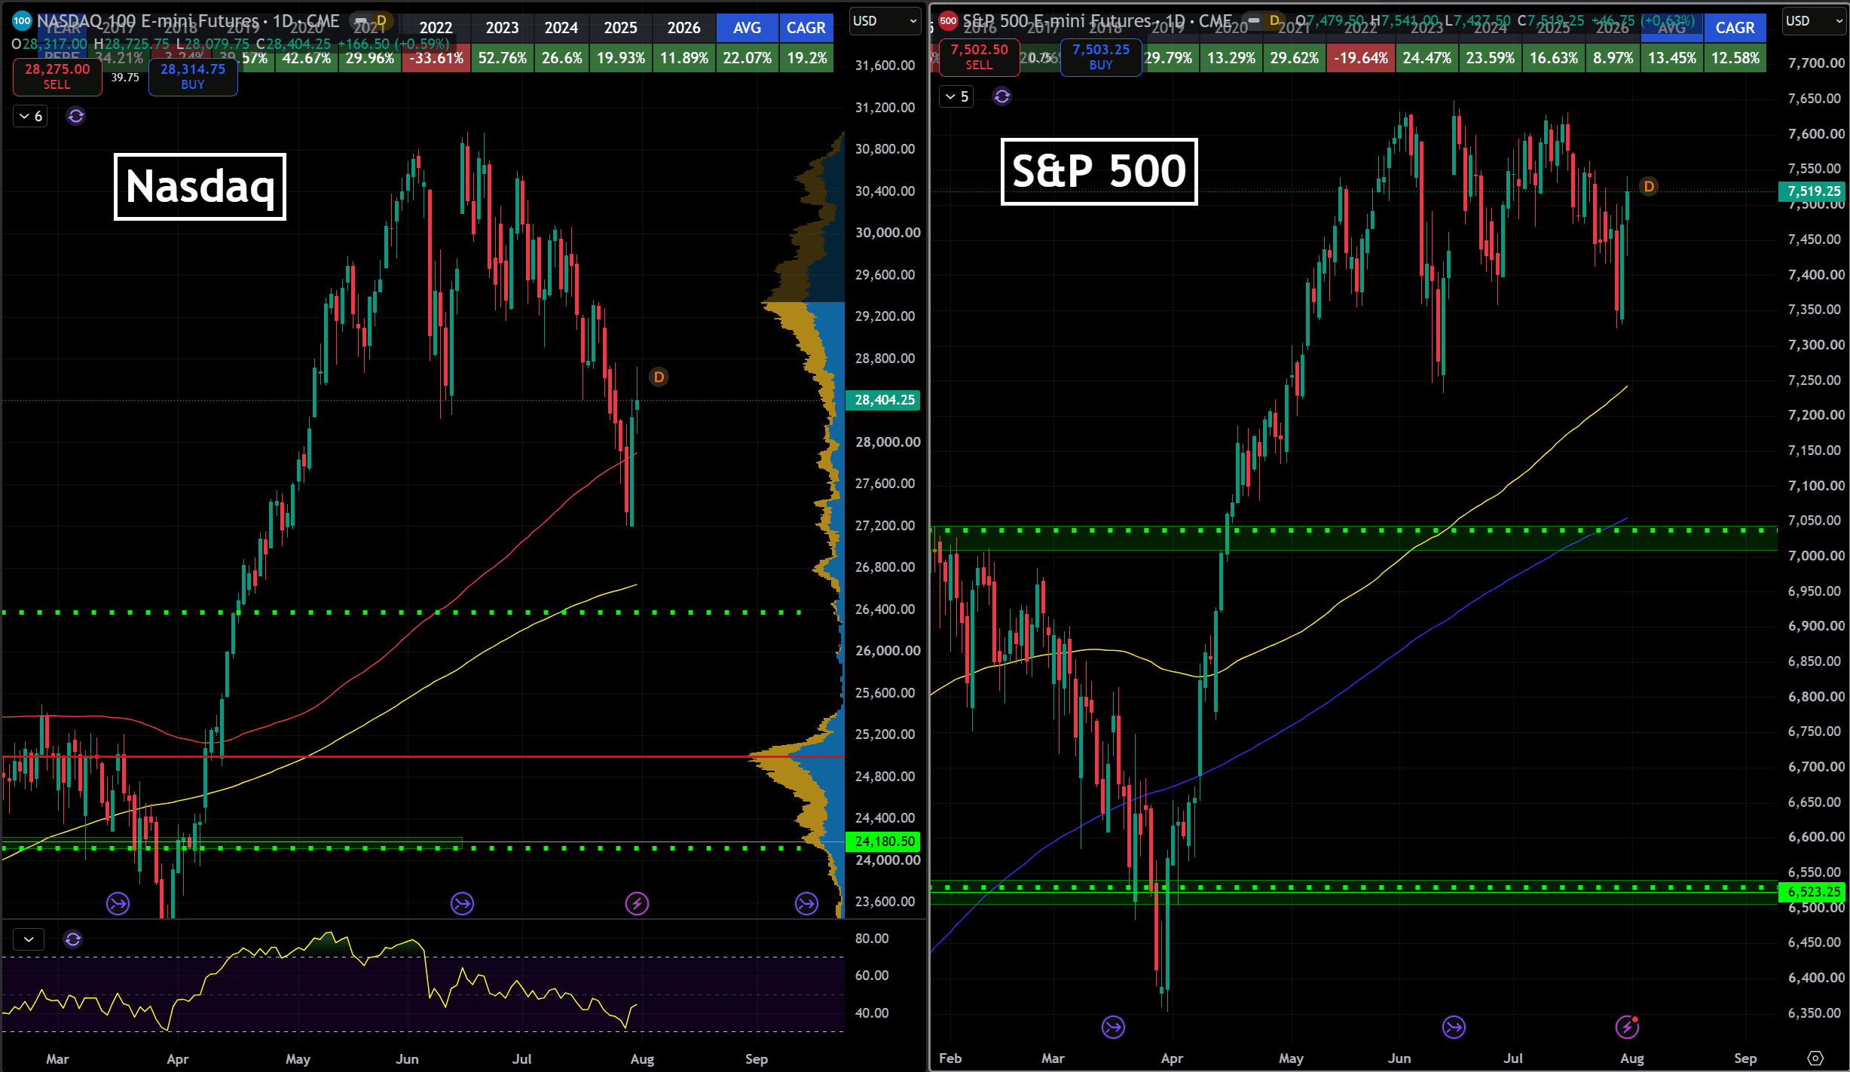Click the NASDAQ 100 symbol logo
The width and height of the screenshot is (1850, 1072).
[22, 21]
